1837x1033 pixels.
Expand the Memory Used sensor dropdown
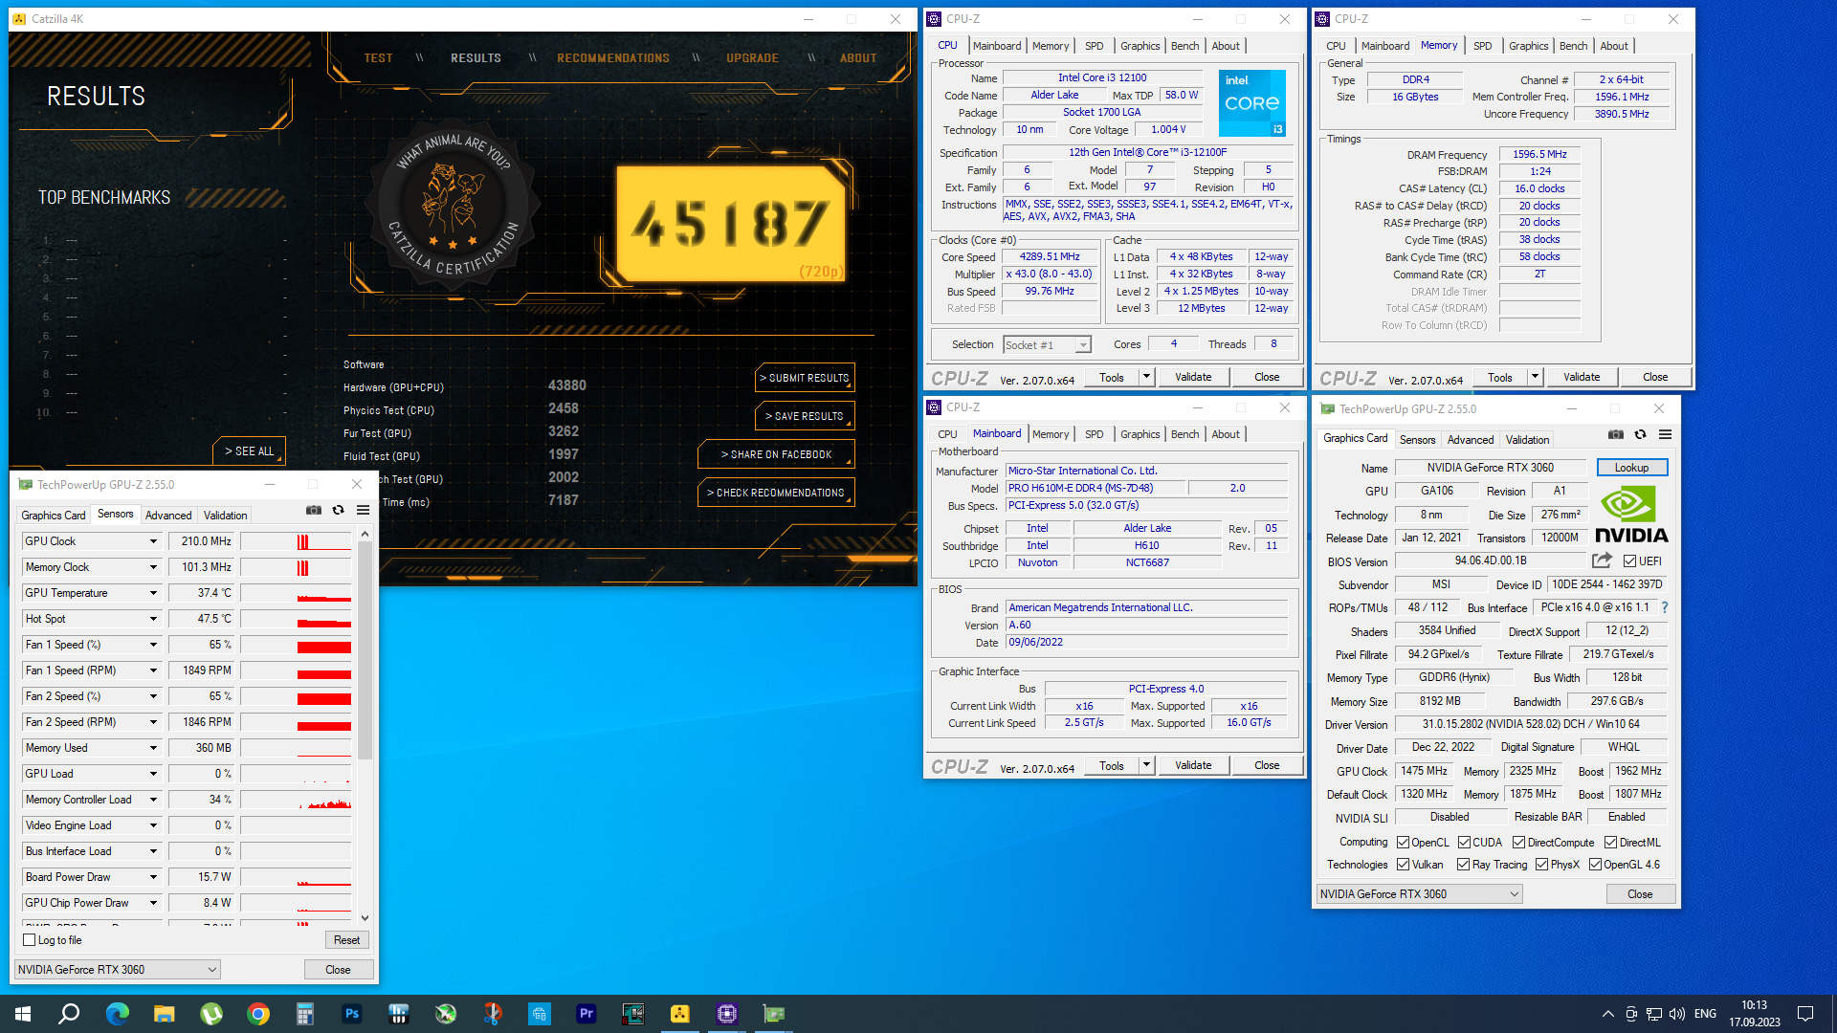(153, 748)
